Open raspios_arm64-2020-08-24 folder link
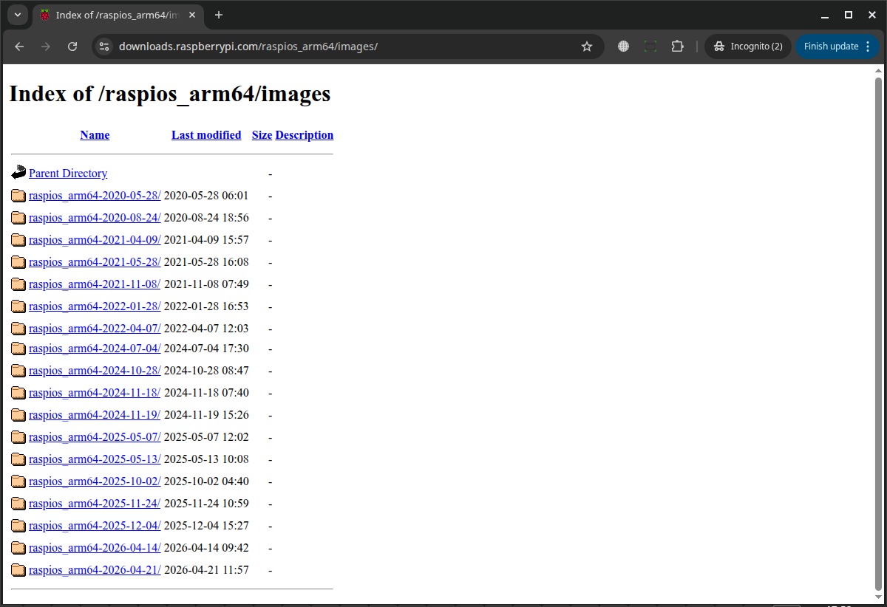This screenshot has width=887, height=607. [95, 218]
